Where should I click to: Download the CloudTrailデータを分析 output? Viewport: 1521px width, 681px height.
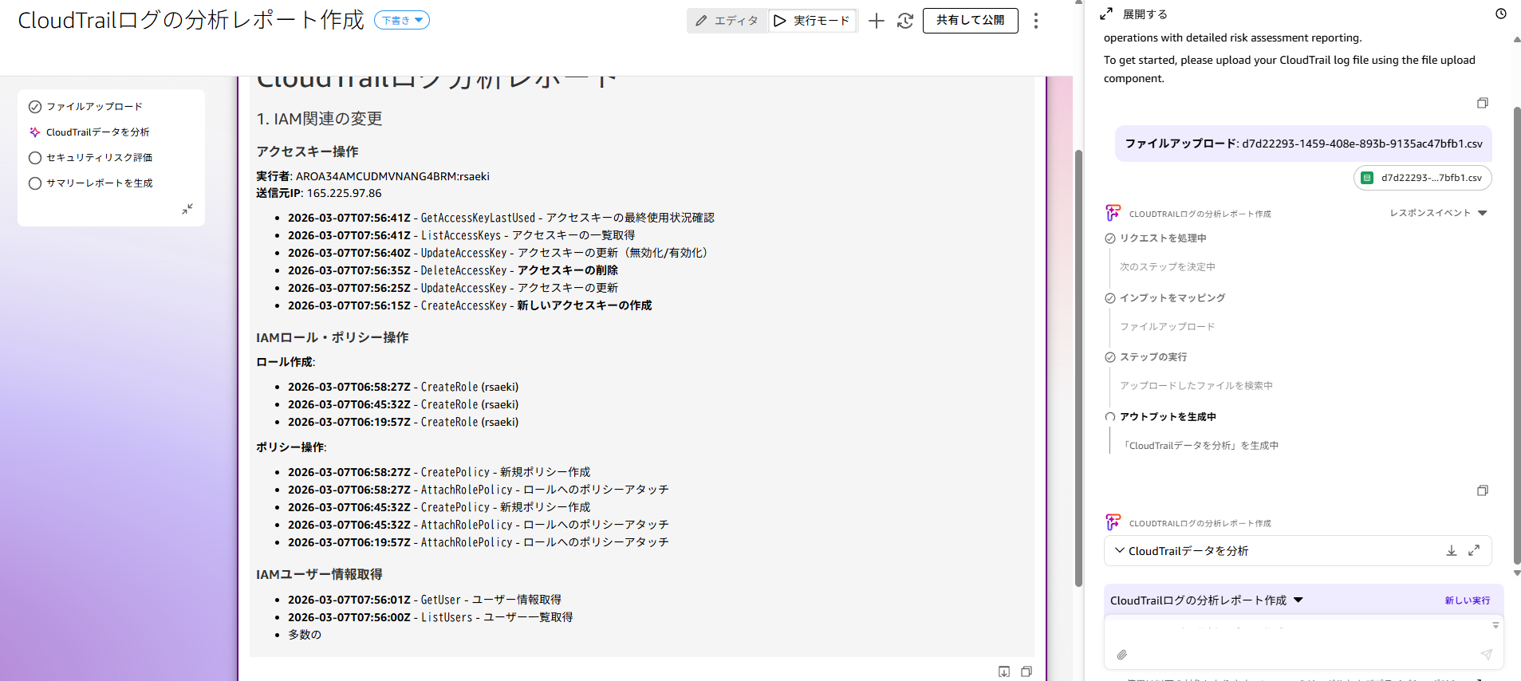click(x=1451, y=550)
